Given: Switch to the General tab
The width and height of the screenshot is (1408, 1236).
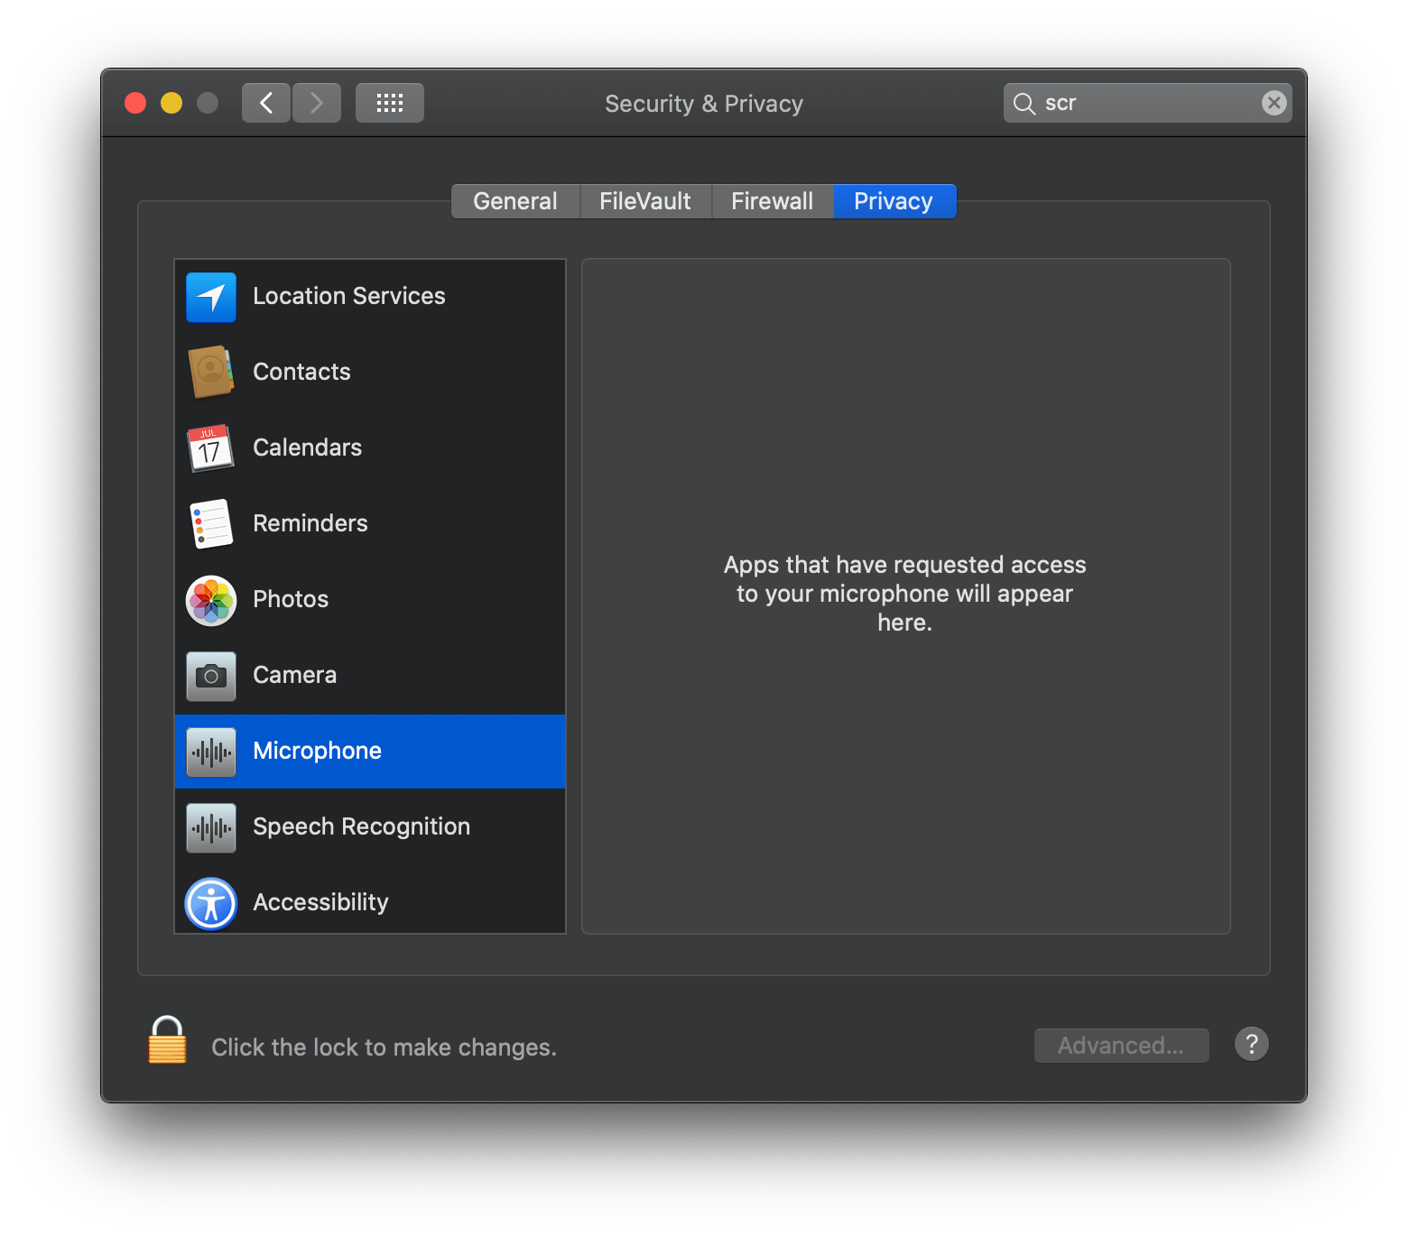Looking at the screenshot, I should [x=514, y=200].
